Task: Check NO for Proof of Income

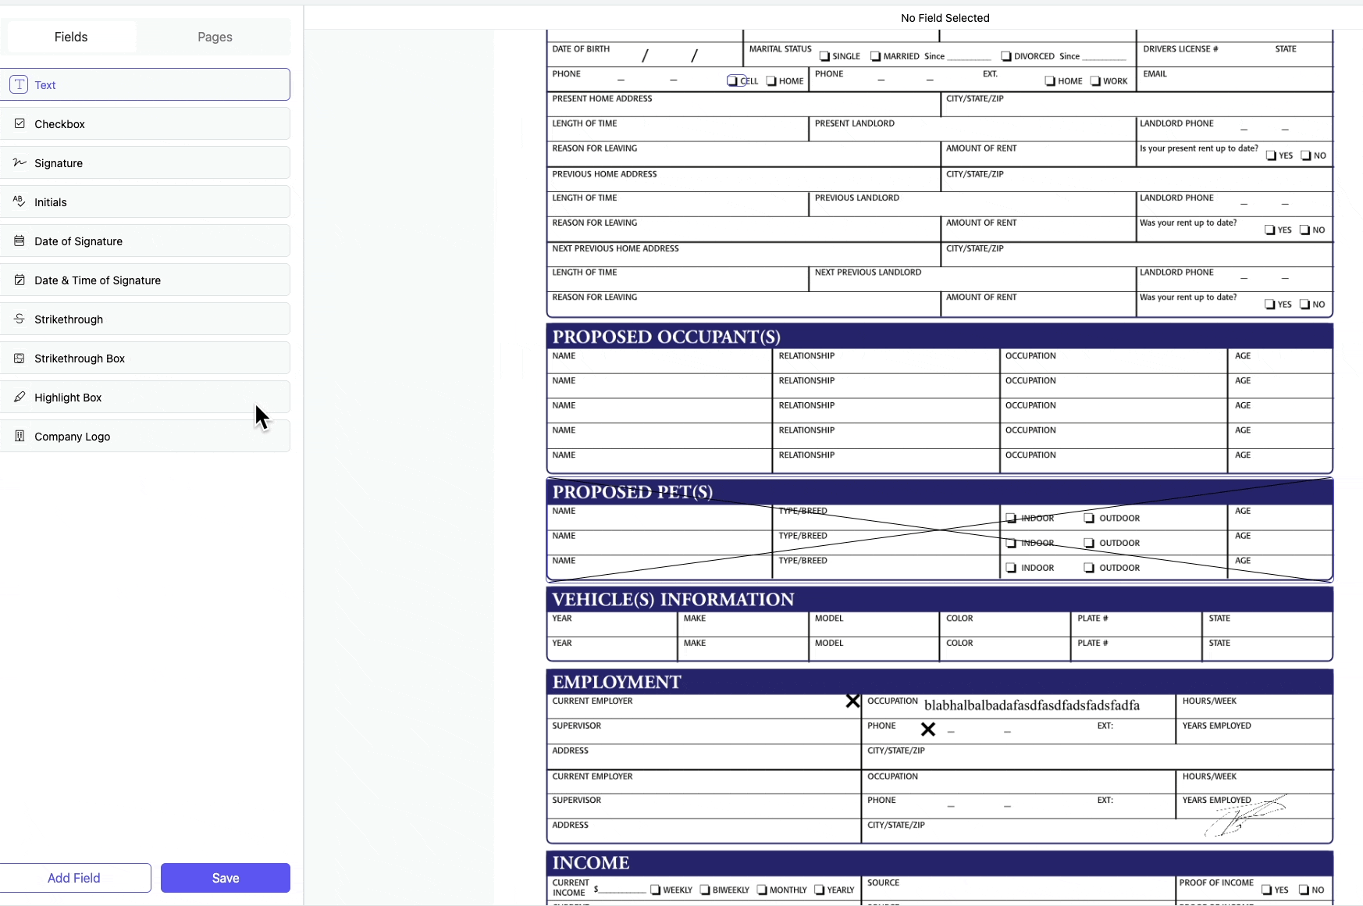Action: (x=1304, y=890)
